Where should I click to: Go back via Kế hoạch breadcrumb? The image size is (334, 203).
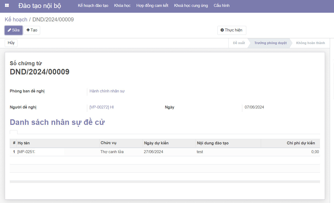[x=16, y=20]
